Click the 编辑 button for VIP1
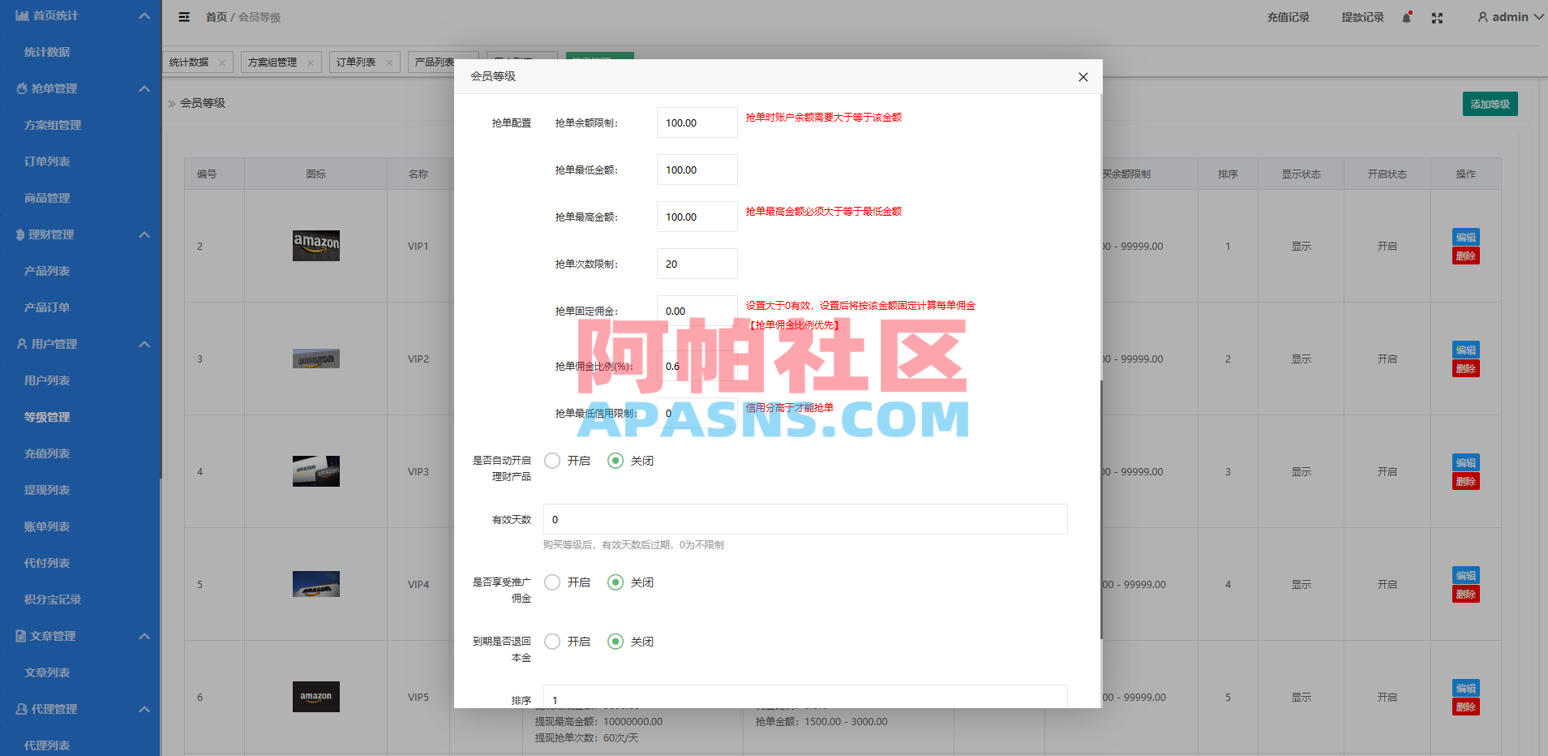 tap(1465, 237)
